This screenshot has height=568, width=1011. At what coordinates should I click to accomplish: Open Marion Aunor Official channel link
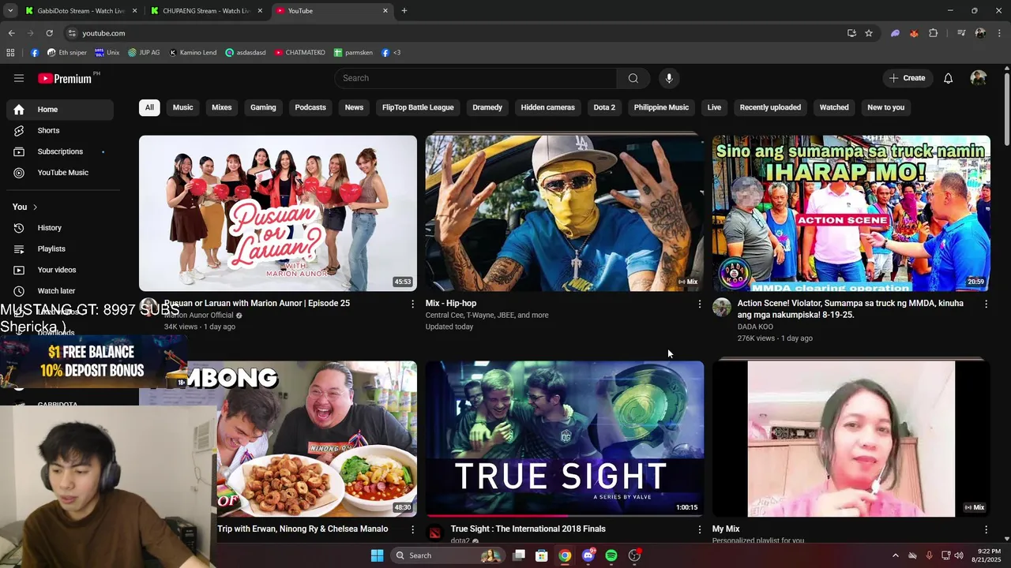coord(199,316)
